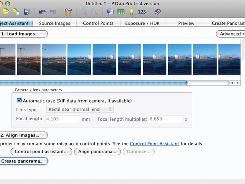Click the open project folder icon

coord(5,12)
